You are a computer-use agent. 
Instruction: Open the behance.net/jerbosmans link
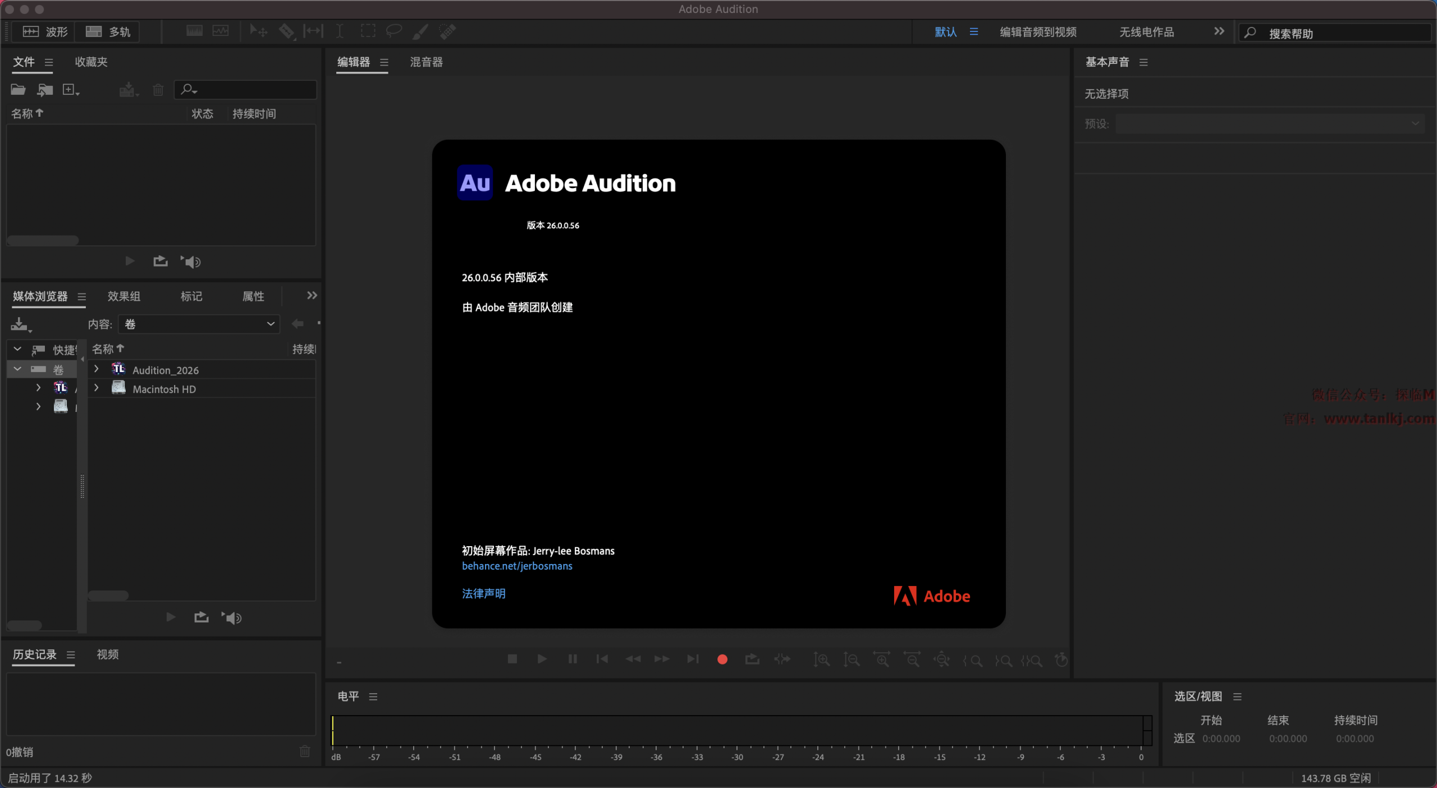[x=517, y=566]
